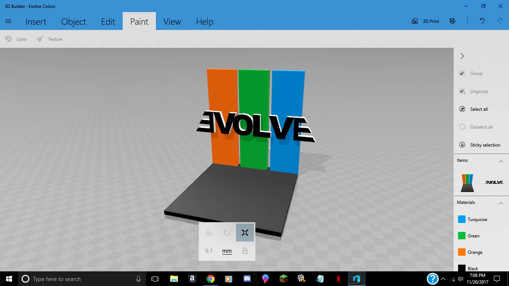Click the Undo arrow icon
The width and height of the screenshot is (509, 286).
tap(482, 21)
